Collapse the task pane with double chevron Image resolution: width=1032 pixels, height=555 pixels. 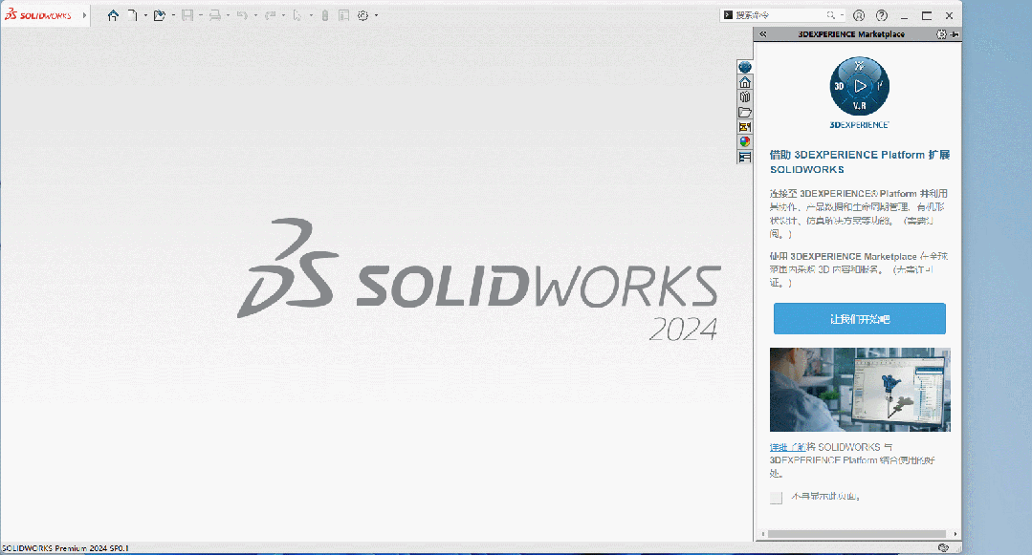(763, 34)
